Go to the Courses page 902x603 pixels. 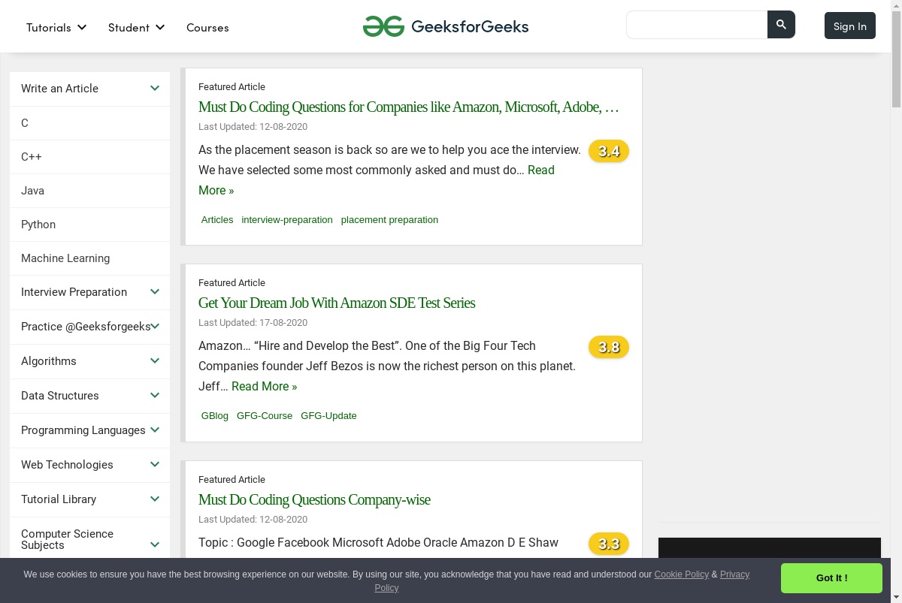pos(207,27)
